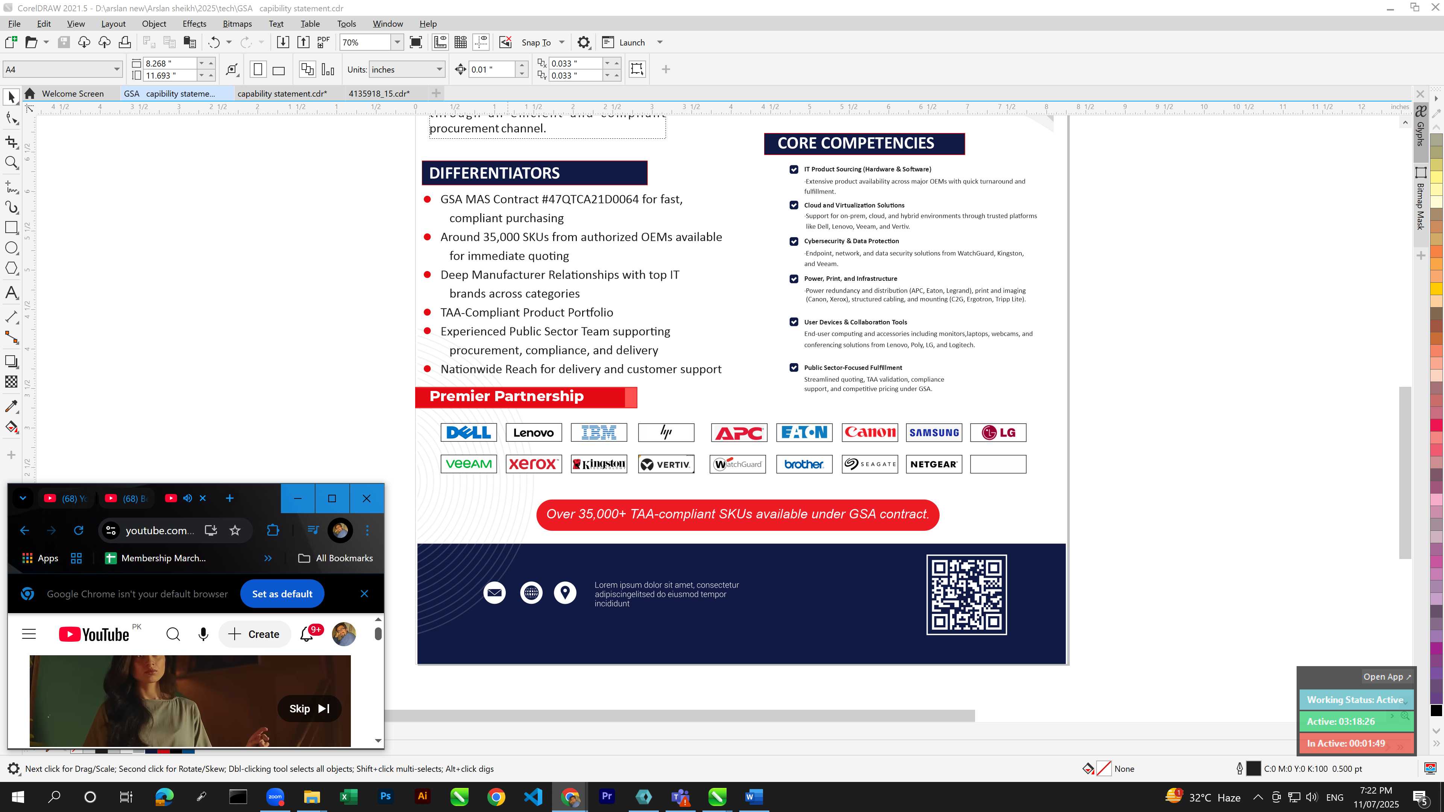Screen dimensions: 1444x812
Task: Click the Undo arrow icon
Action: click(x=214, y=42)
